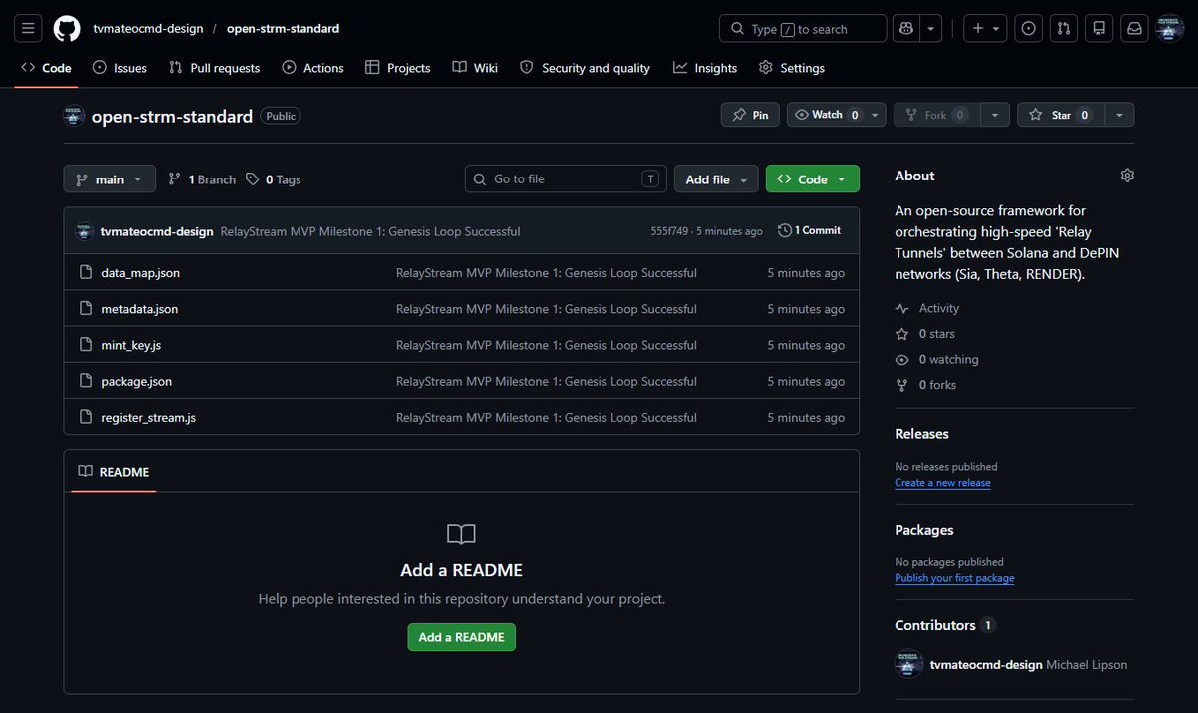Image resolution: width=1198 pixels, height=713 pixels.
Task: Open open-strm-standard breadcrumb in header
Action: click(283, 28)
